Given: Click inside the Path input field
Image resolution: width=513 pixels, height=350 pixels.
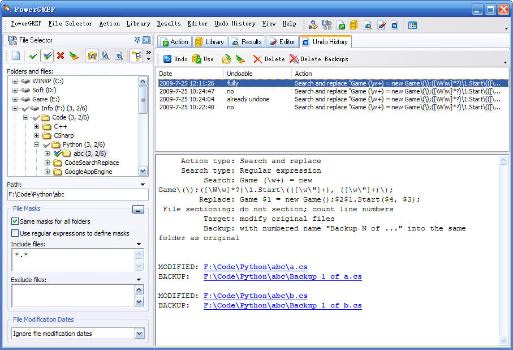Looking at the screenshot, I should [78, 194].
